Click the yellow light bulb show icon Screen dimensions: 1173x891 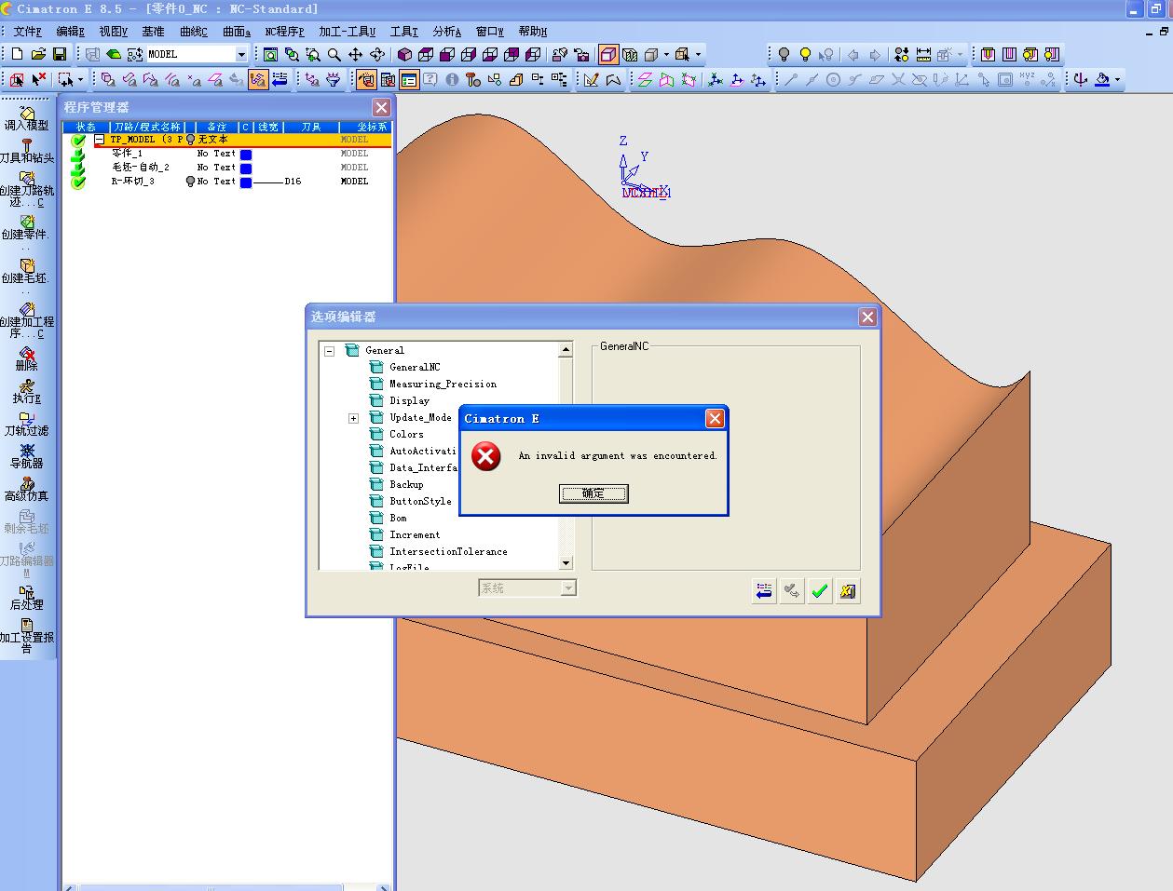tap(805, 55)
